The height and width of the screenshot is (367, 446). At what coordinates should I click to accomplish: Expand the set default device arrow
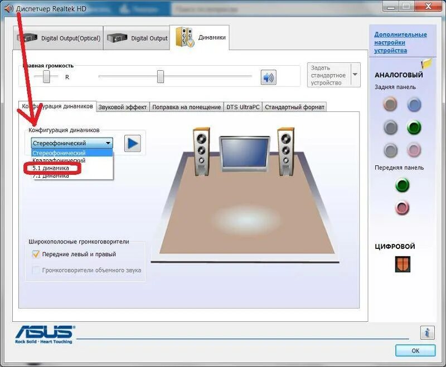(355, 75)
